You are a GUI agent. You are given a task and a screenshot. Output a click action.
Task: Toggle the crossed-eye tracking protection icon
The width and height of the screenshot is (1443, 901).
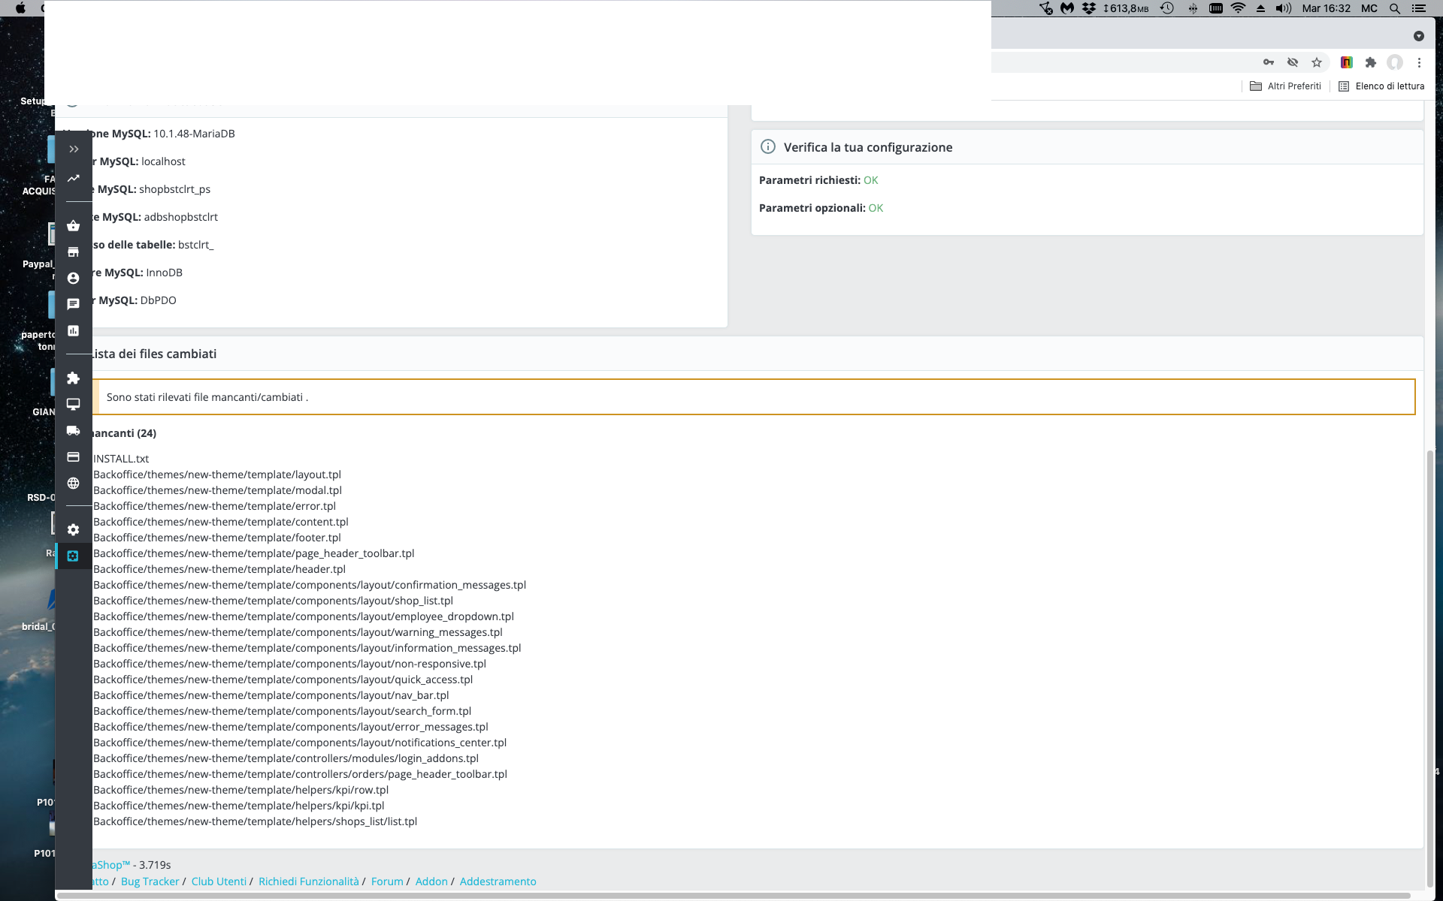point(1293,62)
